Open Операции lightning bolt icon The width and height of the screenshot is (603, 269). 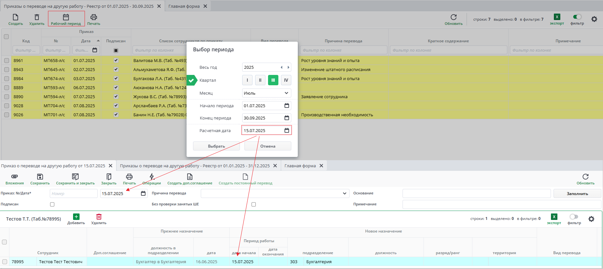[152, 177]
